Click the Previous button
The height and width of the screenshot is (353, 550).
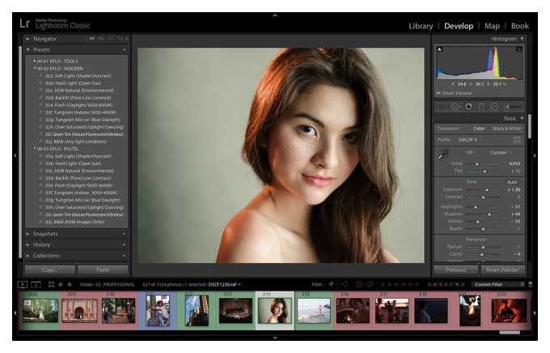click(x=455, y=270)
